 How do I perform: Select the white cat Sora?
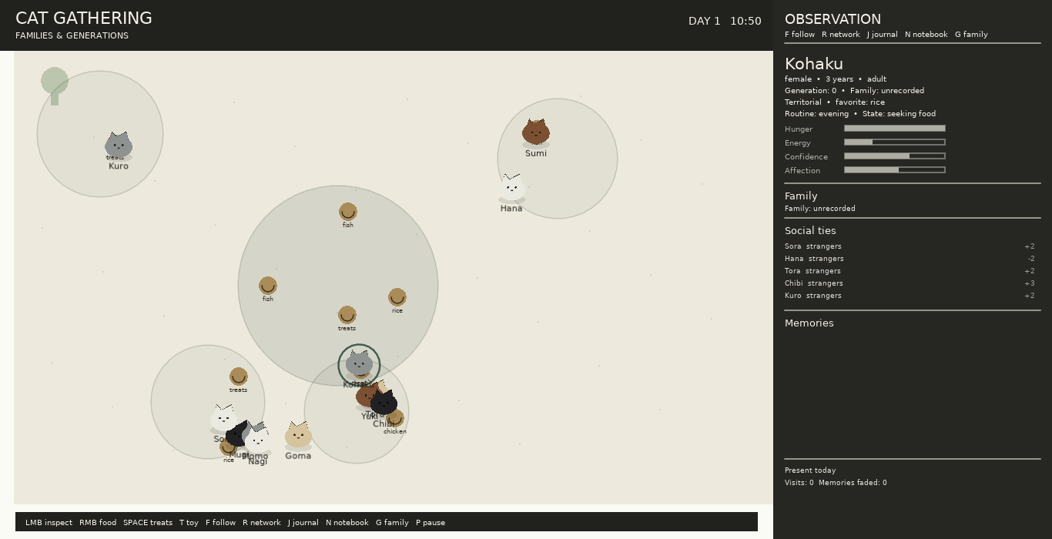click(x=223, y=417)
